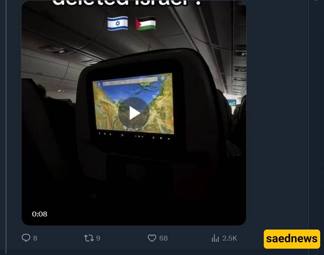Select the like count showing 68

(x=163, y=238)
